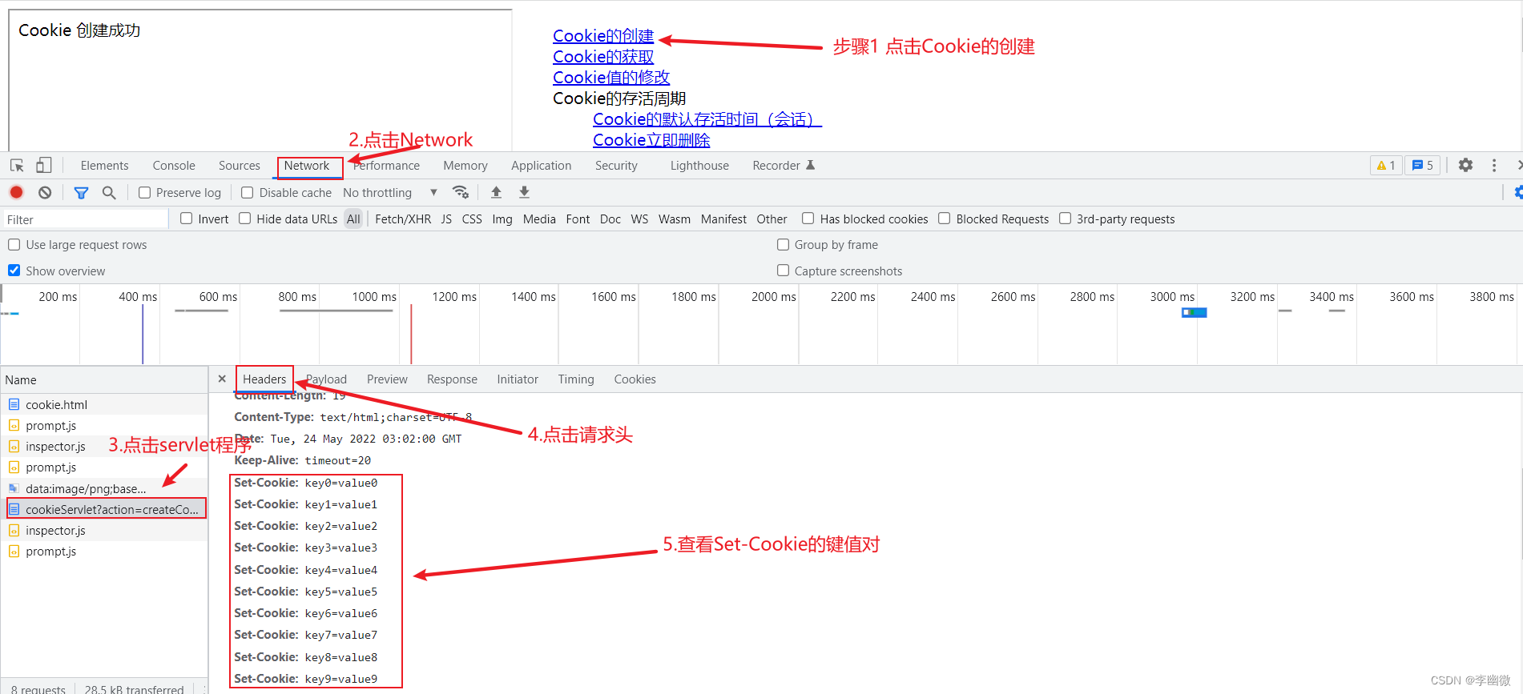The width and height of the screenshot is (1523, 694).
Task: Tick Hide data URLs checkbox
Action: click(245, 219)
